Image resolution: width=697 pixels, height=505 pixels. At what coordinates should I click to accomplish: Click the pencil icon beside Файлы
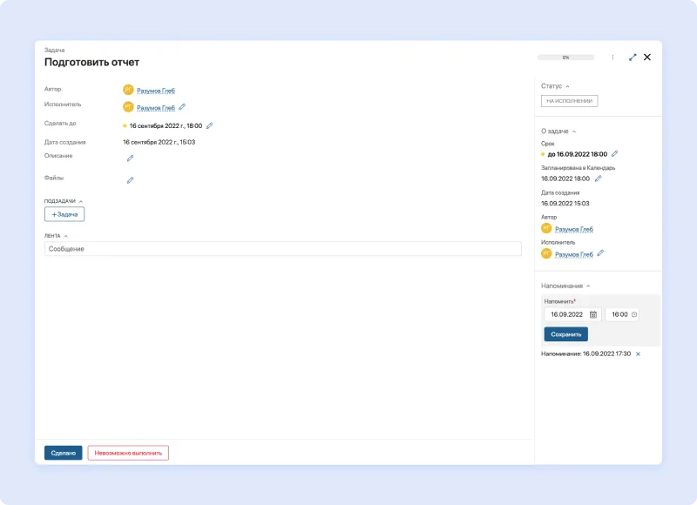[130, 180]
